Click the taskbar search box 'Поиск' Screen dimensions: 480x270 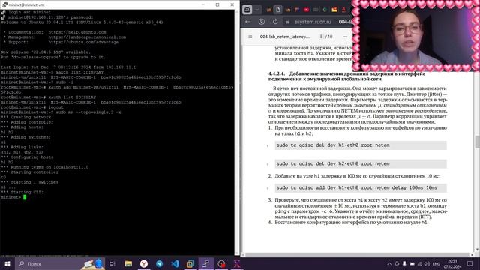coord(60,263)
